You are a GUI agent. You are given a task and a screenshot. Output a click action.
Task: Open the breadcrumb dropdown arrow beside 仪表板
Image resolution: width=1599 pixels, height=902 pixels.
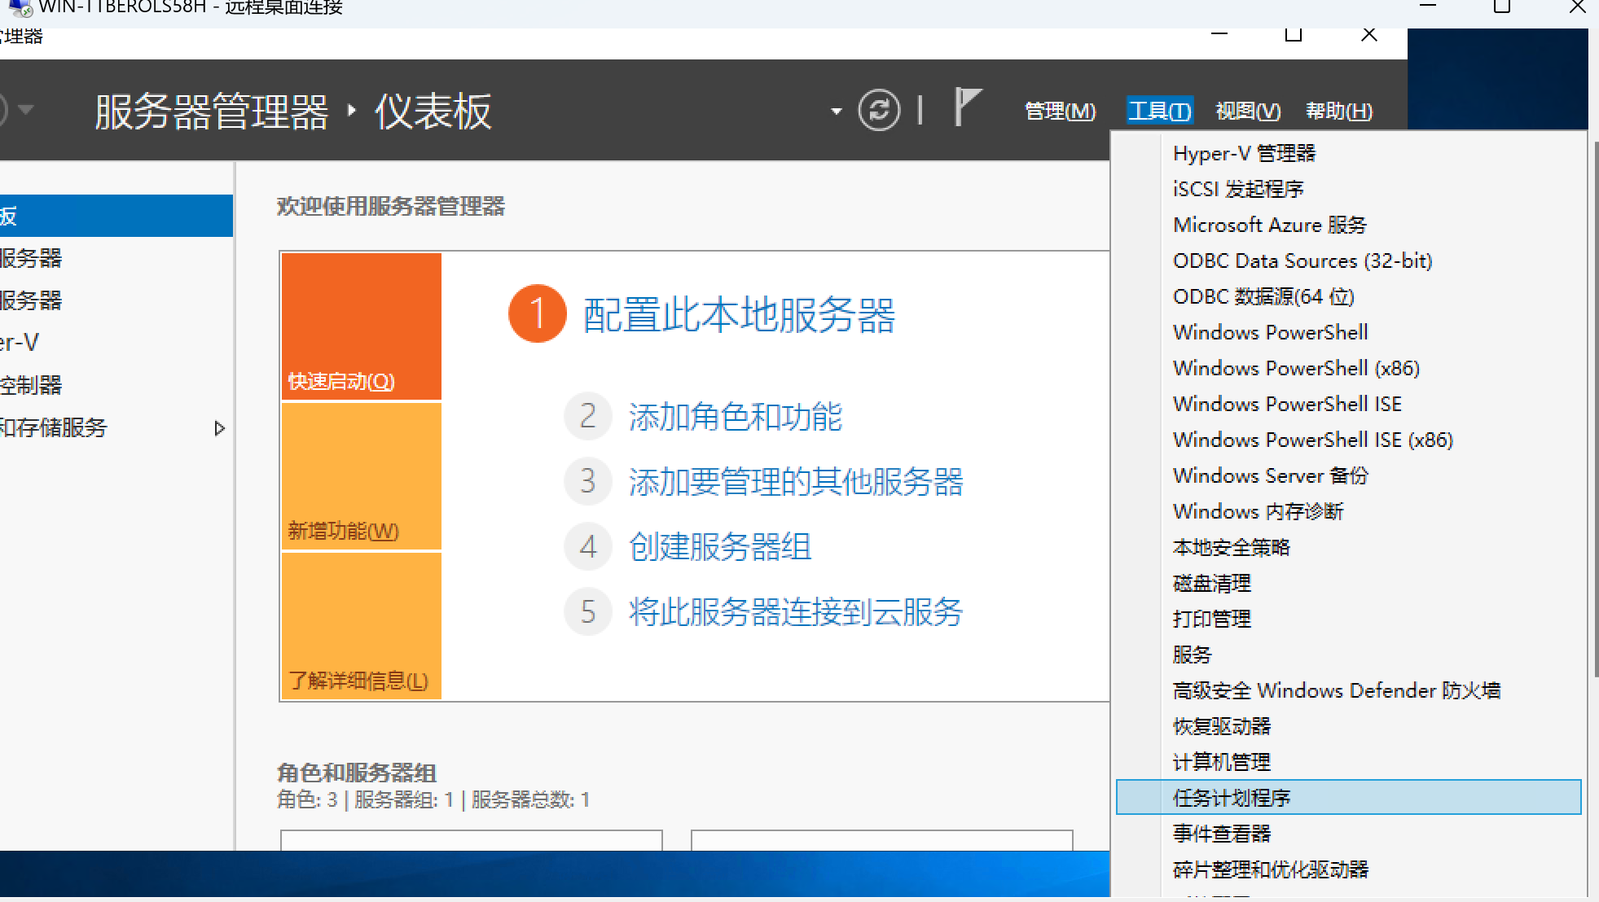click(836, 111)
